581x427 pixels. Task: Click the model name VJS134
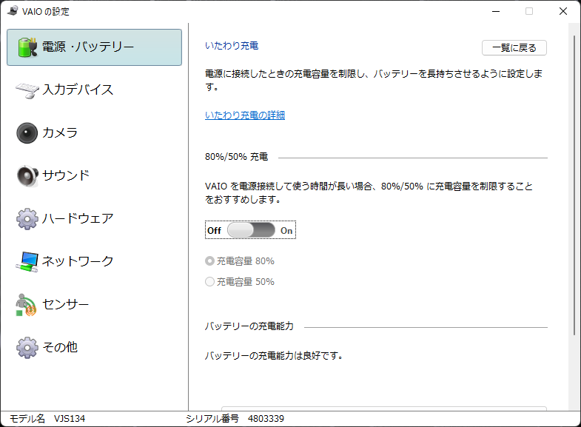coord(70,419)
